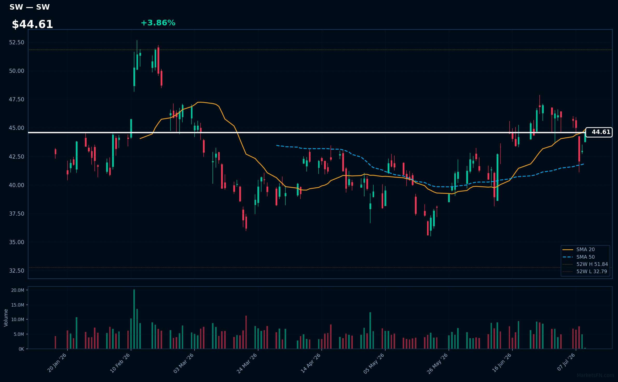Click the 26 May '26 date label
Image resolution: width=618 pixels, height=382 pixels.
click(x=437, y=363)
